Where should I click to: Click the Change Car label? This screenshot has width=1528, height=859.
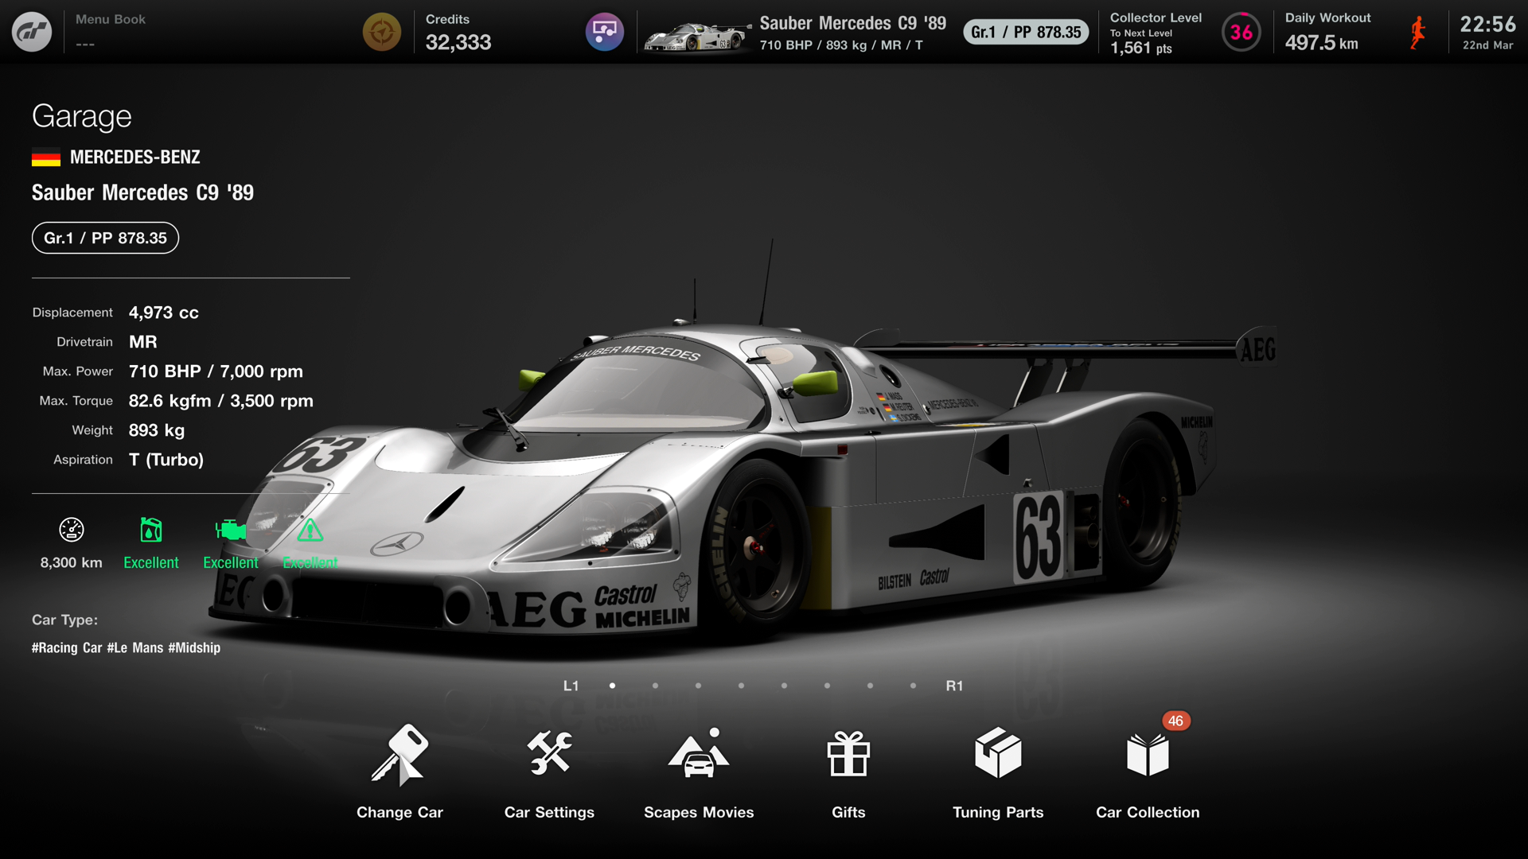pos(400,812)
